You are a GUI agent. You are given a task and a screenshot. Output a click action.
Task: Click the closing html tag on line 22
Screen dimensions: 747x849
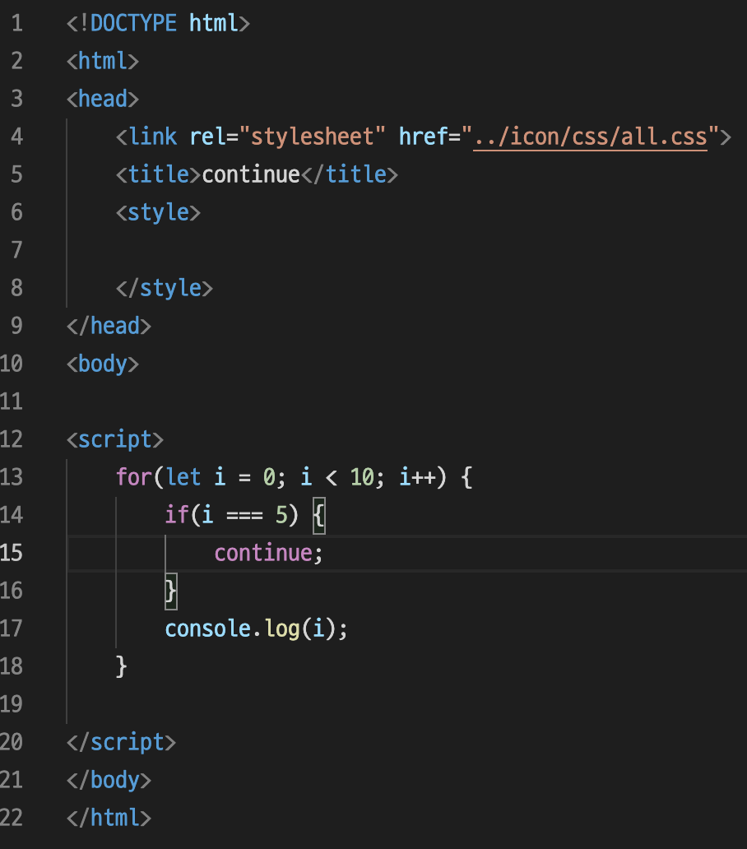[109, 818]
